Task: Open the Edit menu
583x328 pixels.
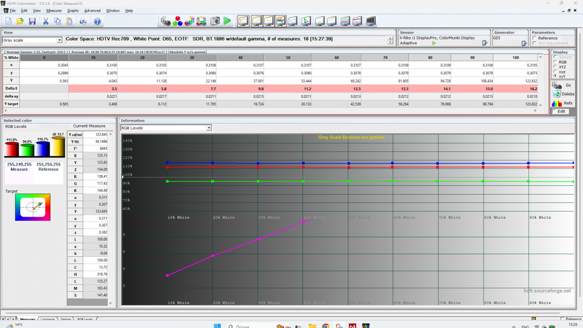Action: click(24, 11)
